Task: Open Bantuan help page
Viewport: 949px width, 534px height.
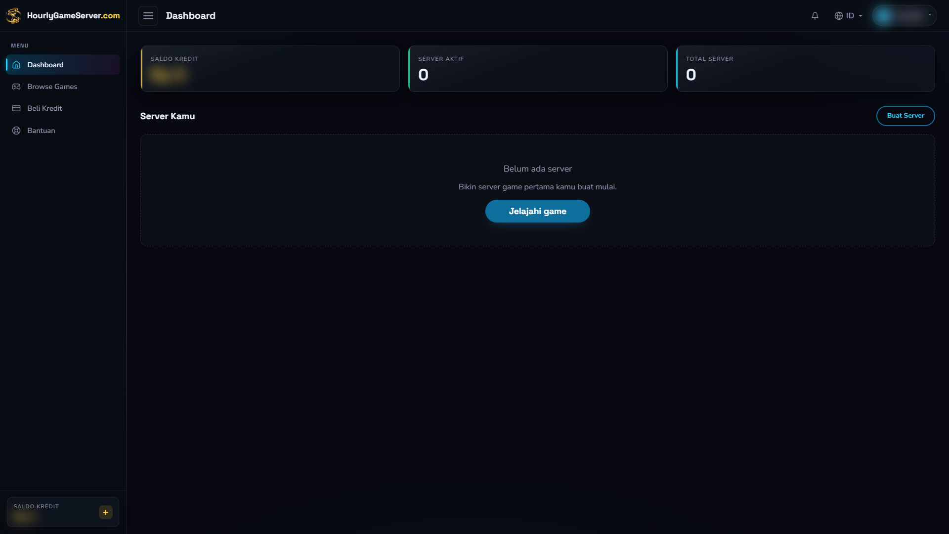Action: [63, 131]
